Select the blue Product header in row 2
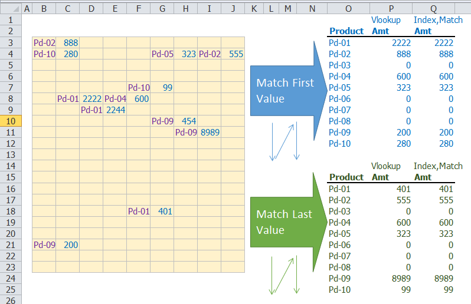This screenshot has height=304, width=471. point(346,31)
